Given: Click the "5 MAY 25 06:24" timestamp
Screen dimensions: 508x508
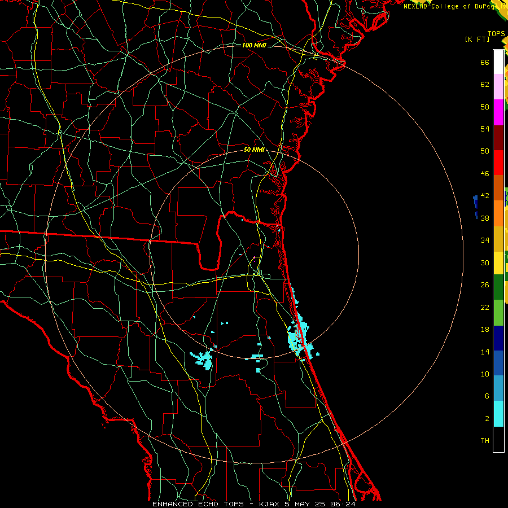Looking at the screenshot, I should click(x=320, y=504).
